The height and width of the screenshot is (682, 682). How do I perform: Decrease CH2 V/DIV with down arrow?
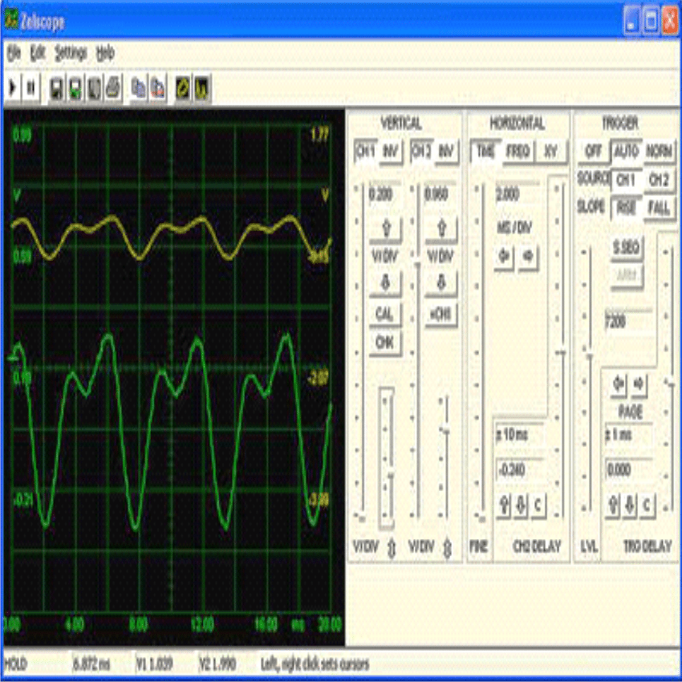coord(440,282)
